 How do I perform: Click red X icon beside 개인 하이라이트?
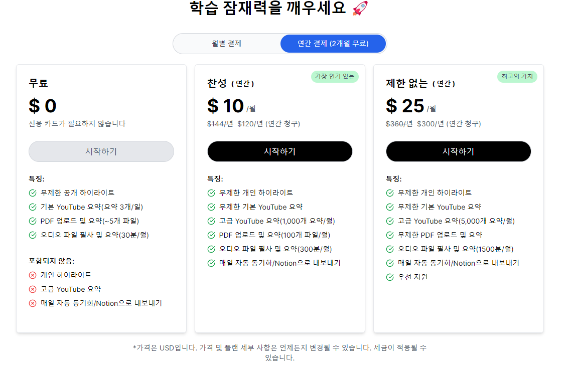click(33, 275)
